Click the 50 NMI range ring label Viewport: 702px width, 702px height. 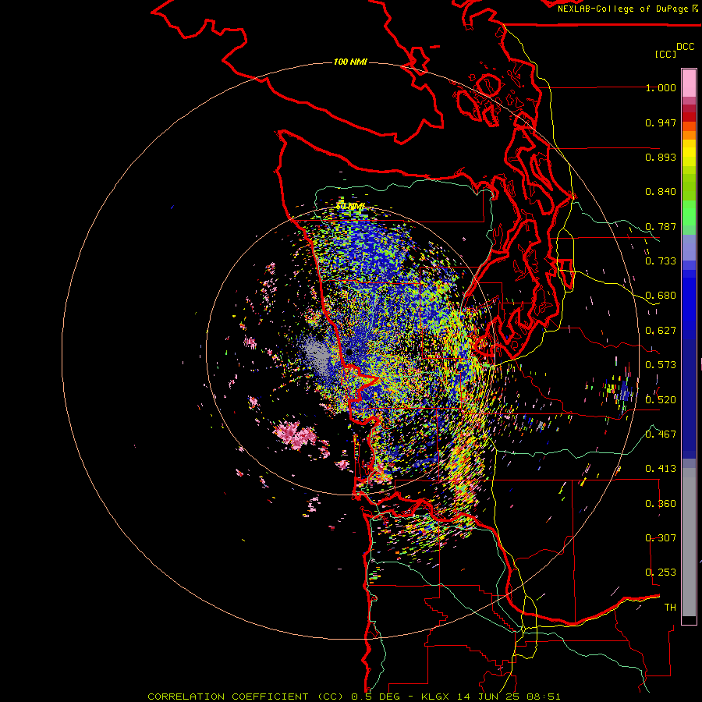350,207
